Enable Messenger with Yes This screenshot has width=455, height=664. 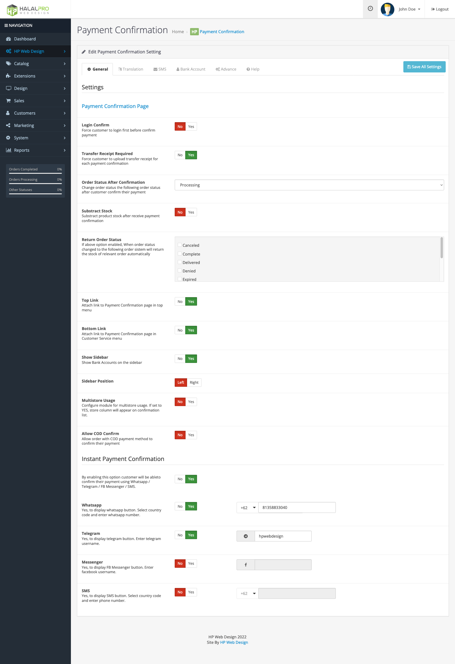(191, 563)
